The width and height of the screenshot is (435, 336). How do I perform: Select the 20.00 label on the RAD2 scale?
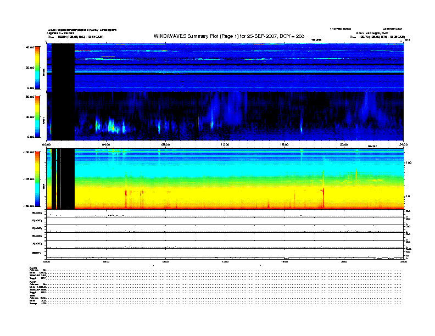(x=30, y=68)
